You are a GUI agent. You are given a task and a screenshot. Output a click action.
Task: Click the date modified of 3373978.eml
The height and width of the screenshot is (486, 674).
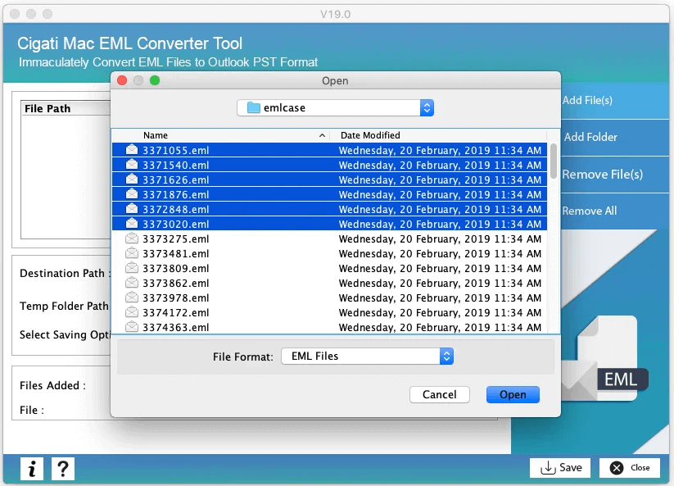coord(440,298)
